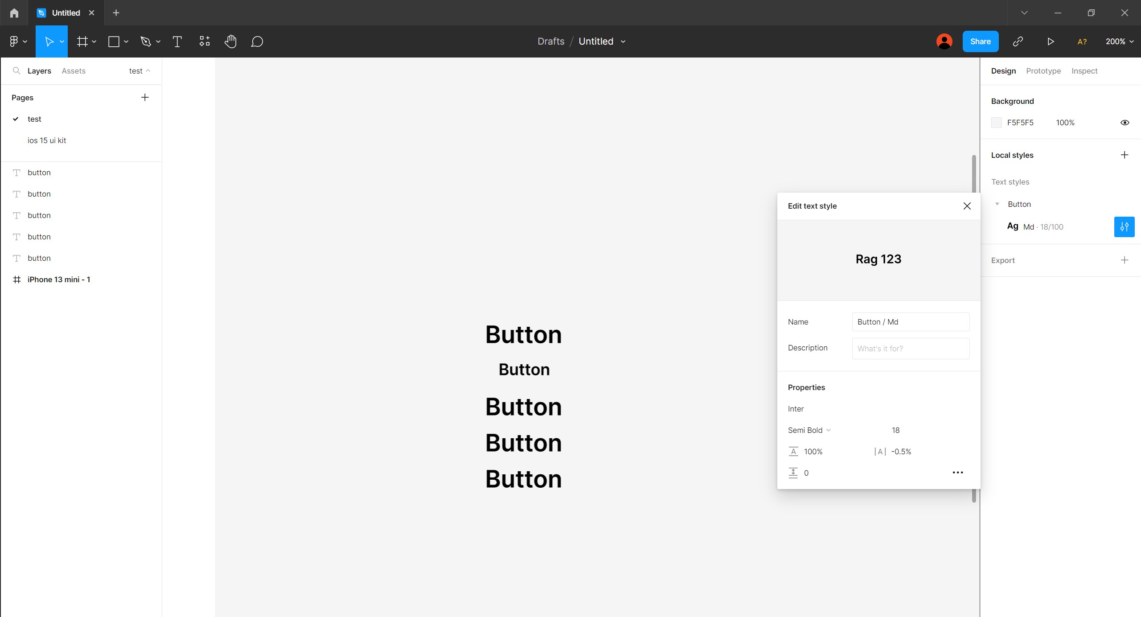Click the F5F5F5 background color swatch
The width and height of the screenshot is (1141, 617).
tap(997, 123)
